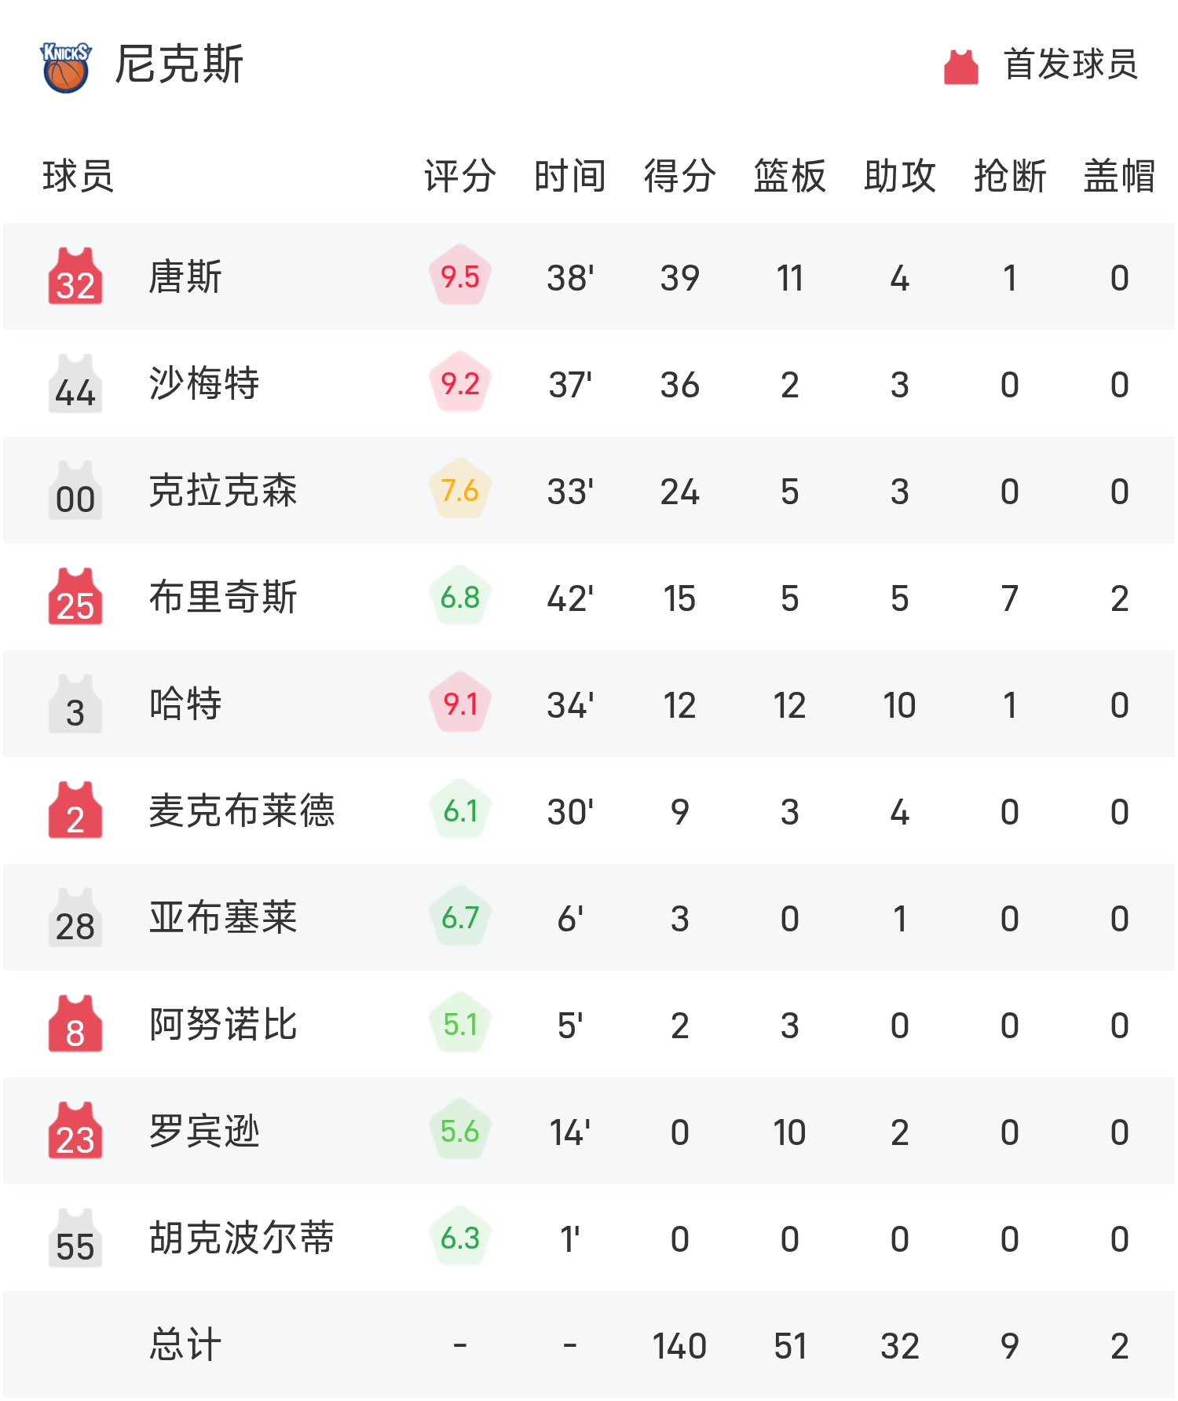Image resolution: width=1178 pixels, height=1401 pixels.
Task: Tap the 5.1 green rating badge
Action: point(460,1024)
